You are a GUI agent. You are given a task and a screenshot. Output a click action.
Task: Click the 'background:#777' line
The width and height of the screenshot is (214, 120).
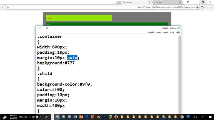[56, 63]
